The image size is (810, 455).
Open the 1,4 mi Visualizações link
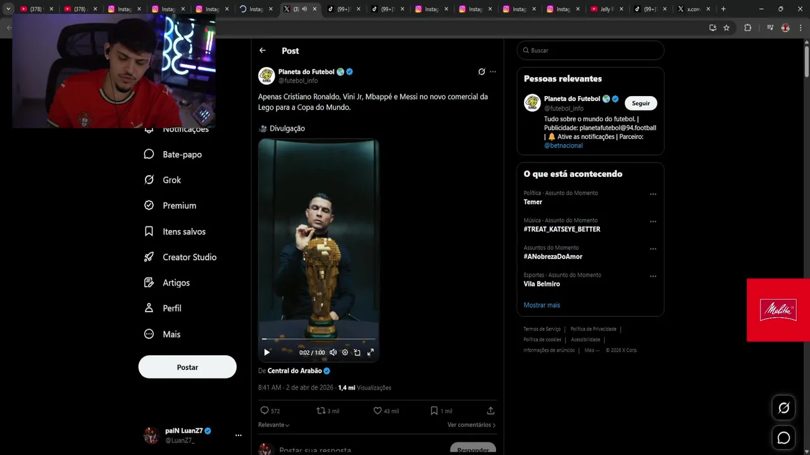[x=364, y=388]
